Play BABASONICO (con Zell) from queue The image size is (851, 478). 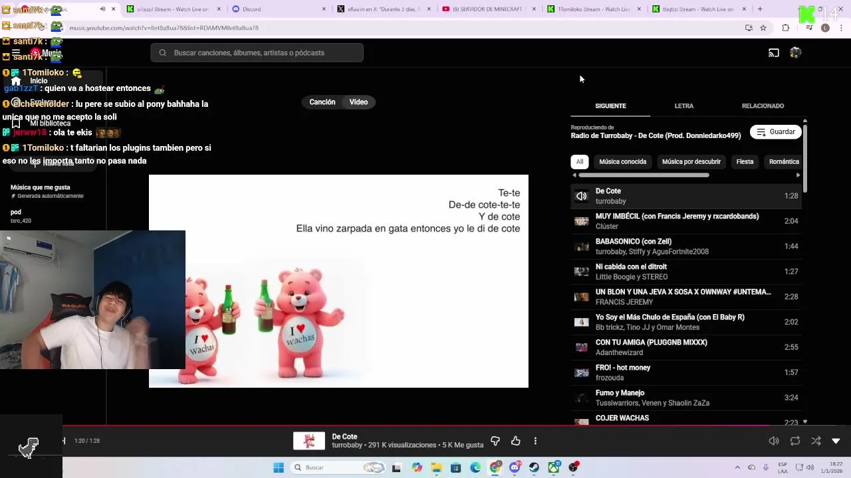(x=686, y=246)
